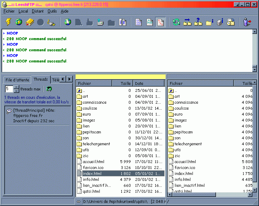Select the local 'connaissance' folder

click(x=92, y=102)
